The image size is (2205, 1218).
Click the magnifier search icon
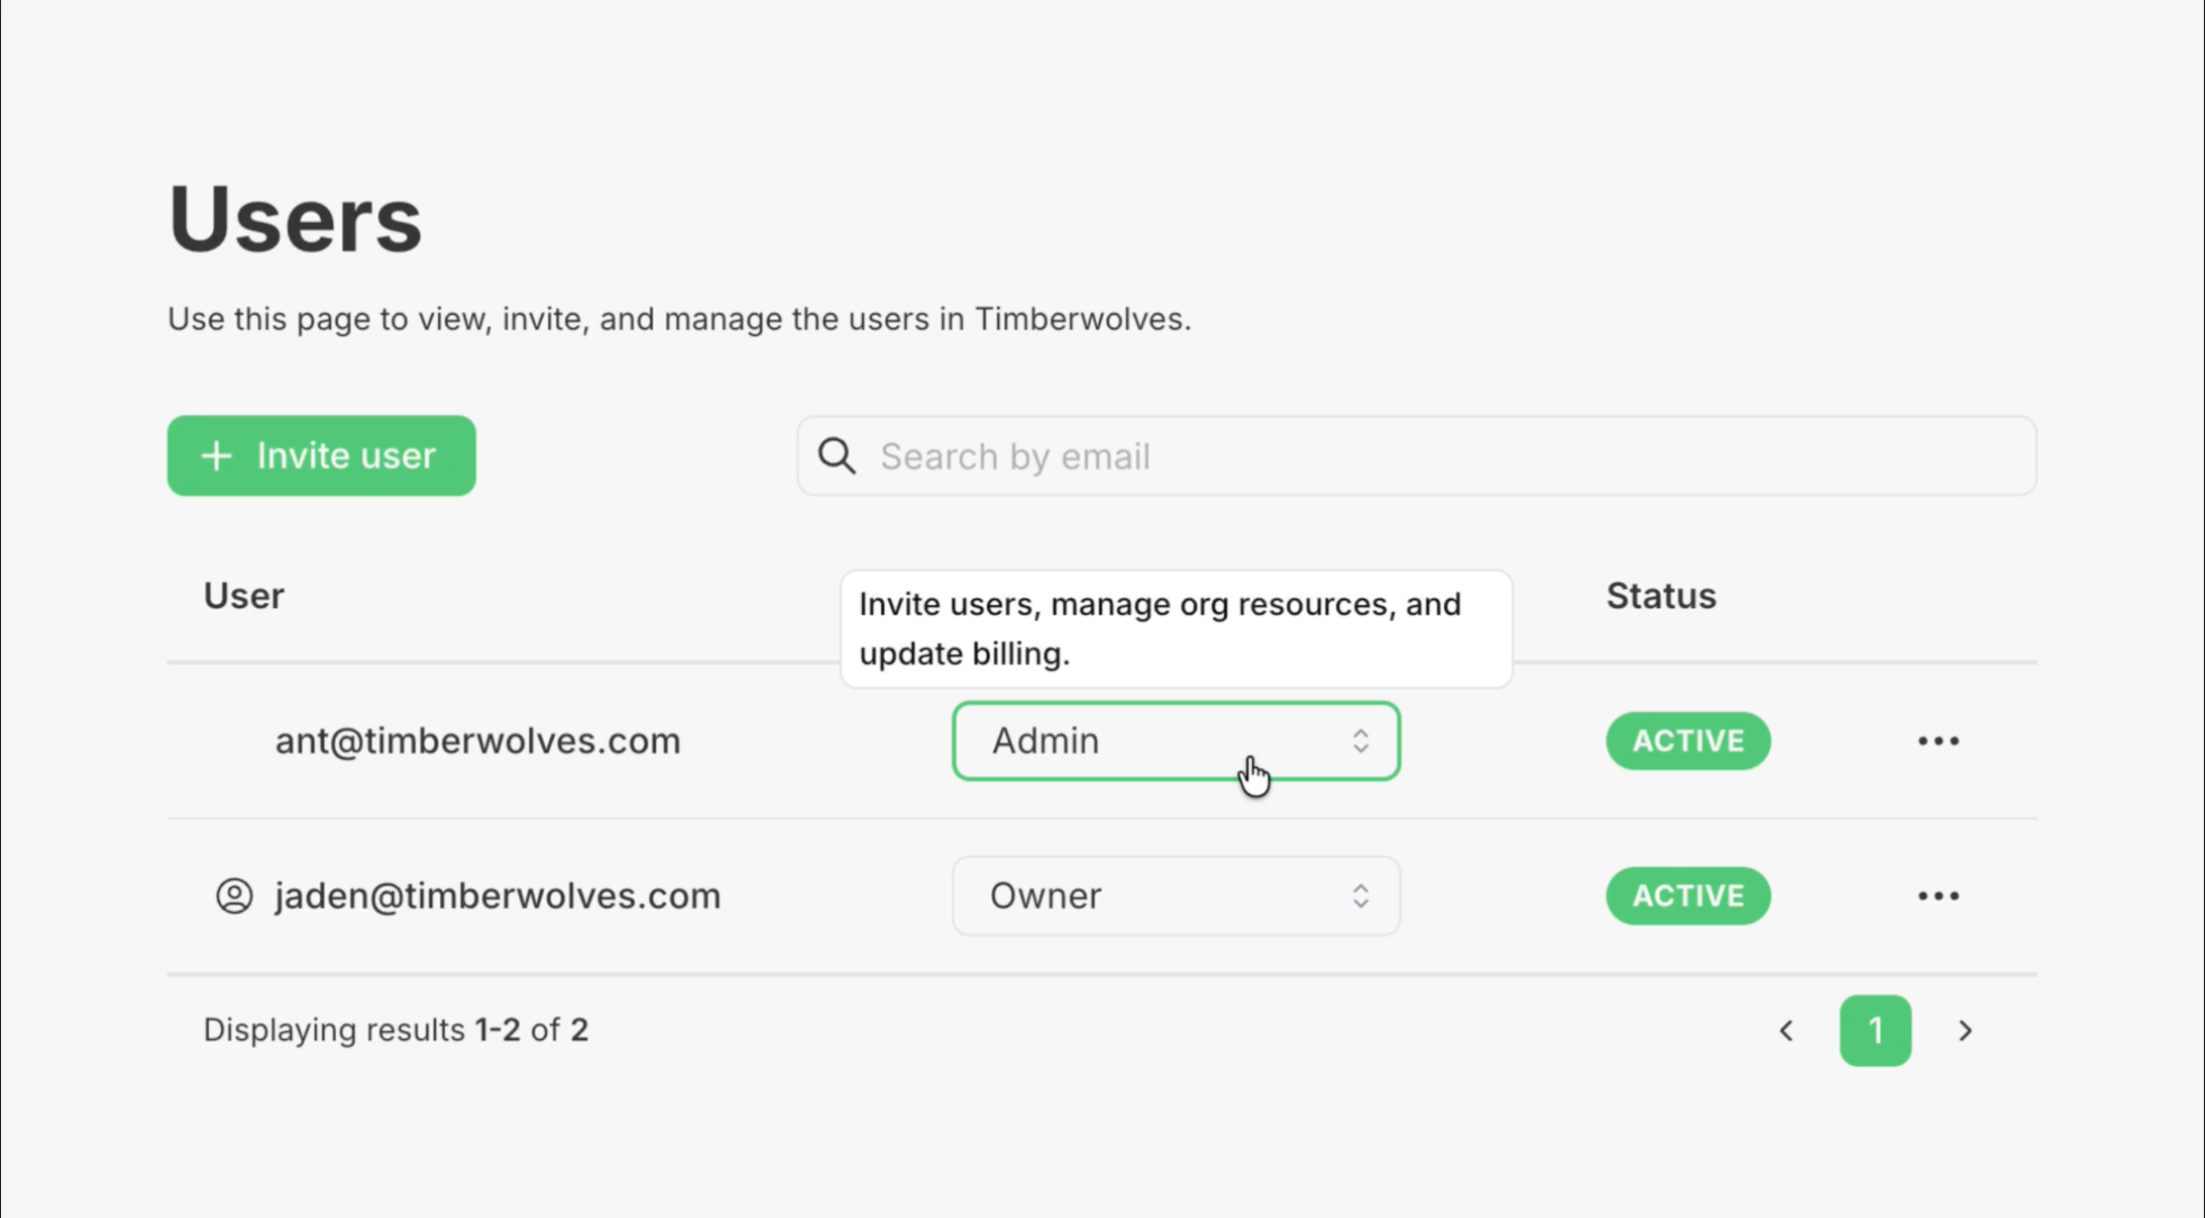(836, 456)
